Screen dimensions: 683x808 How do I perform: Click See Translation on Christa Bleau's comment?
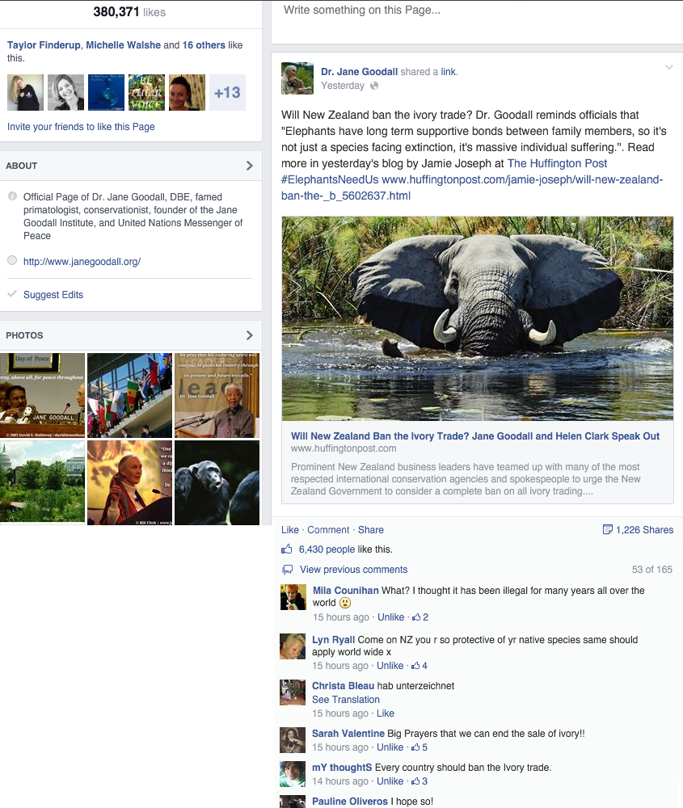tap(345, 700)
